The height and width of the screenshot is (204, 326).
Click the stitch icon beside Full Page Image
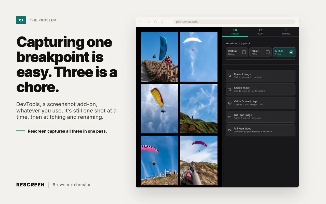(230, 117)
